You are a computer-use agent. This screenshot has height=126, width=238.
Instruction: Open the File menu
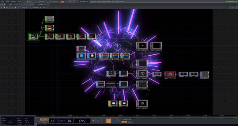3,1
